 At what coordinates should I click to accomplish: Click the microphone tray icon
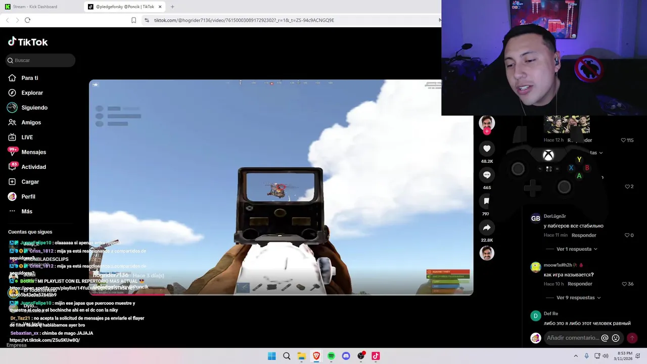586,356
